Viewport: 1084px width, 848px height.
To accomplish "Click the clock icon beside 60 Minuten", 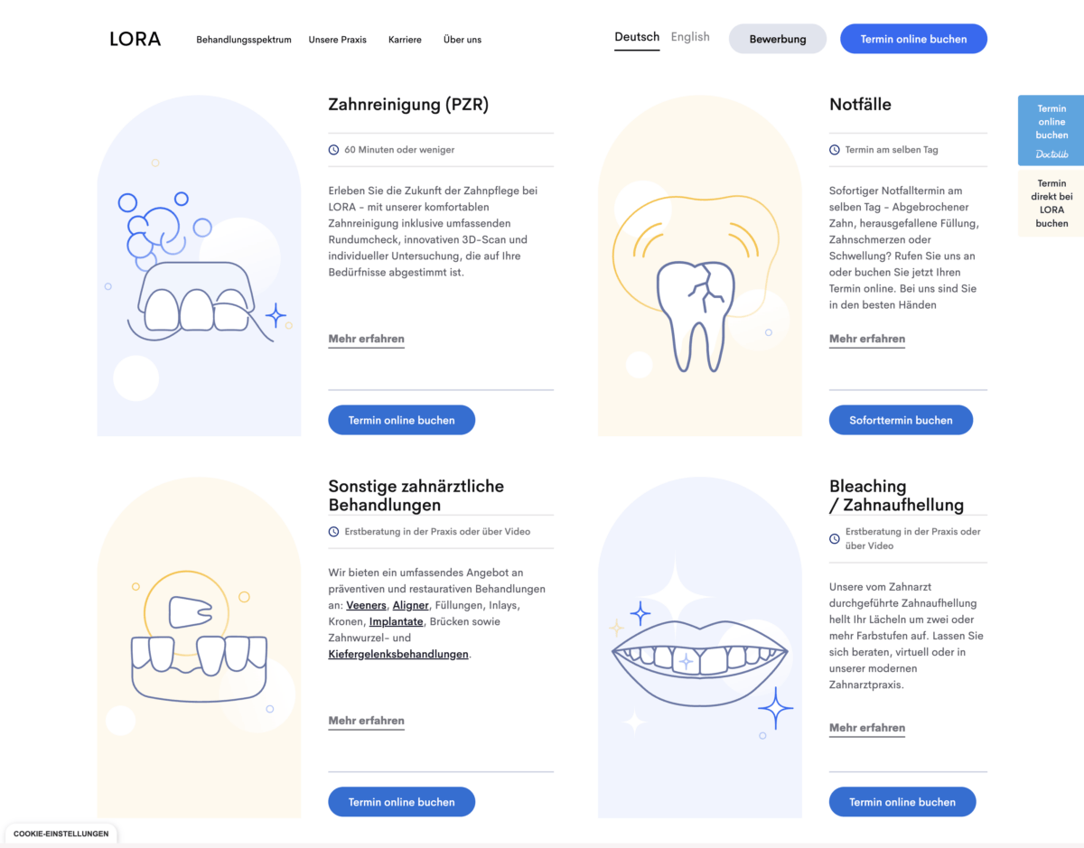I will click(x=333, y=150).
